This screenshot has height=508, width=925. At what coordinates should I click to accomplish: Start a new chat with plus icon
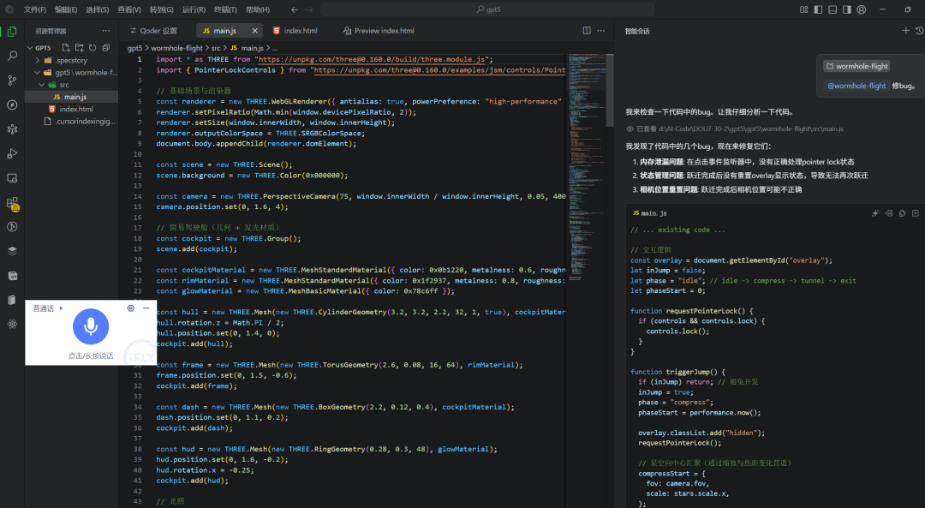[x=906, y=30]
